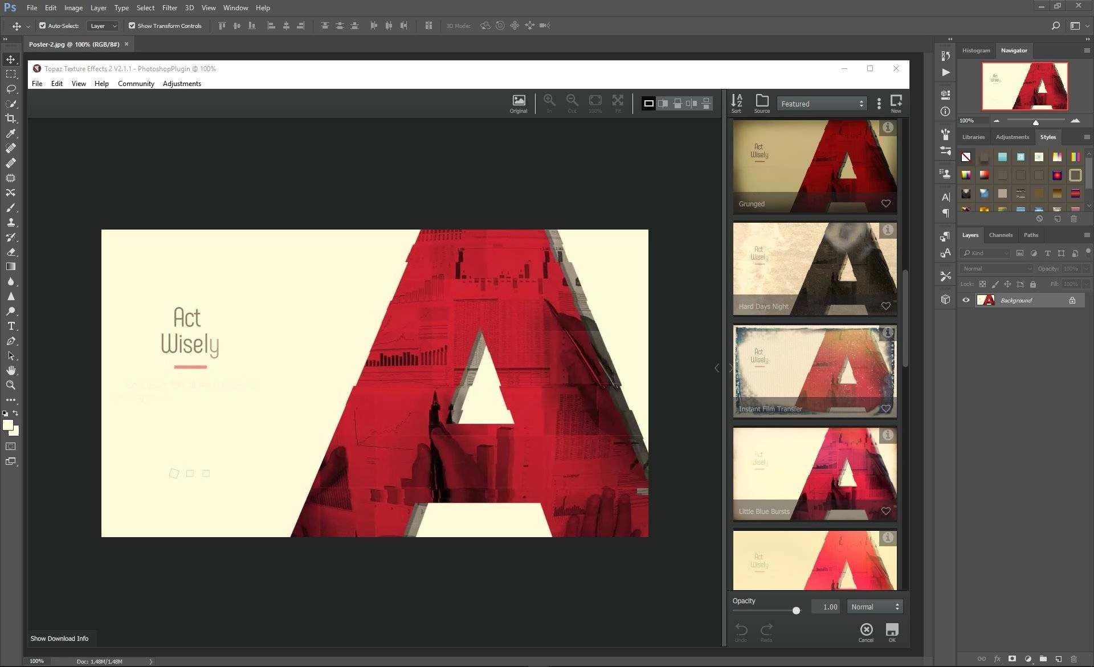
Task: Open the Auto-Select Layer dropdown
Action: coord(103,26)
